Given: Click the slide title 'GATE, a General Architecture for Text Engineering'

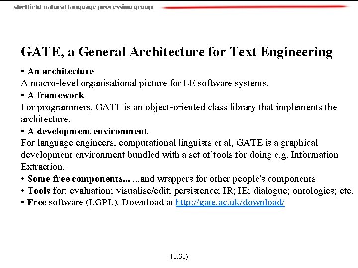Looking at the screenshot, I should tap(177, 52).
